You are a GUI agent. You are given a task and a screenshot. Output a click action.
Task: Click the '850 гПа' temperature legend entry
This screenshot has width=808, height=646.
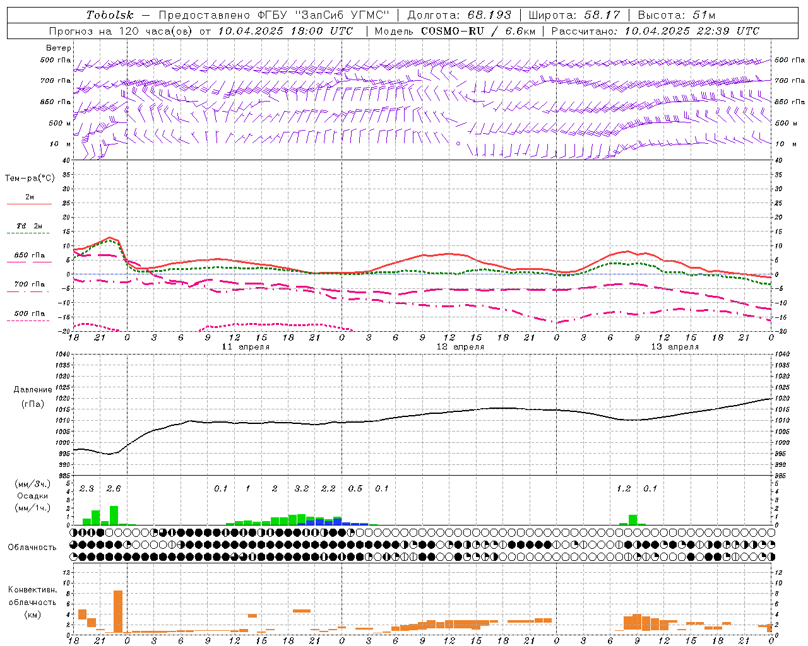(x=29, y=255)
